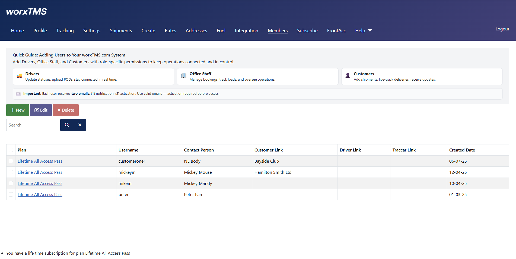Screen dimensions: 516x259
Task: Open the Create menu
Action: tap(148, 30)
